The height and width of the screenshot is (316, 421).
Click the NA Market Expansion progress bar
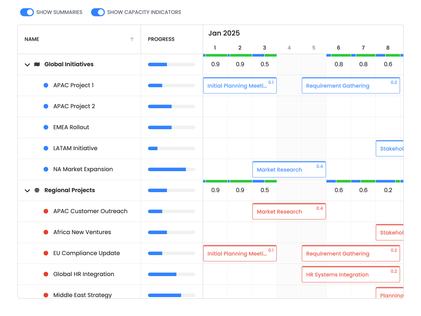click(x=171, y=169)
